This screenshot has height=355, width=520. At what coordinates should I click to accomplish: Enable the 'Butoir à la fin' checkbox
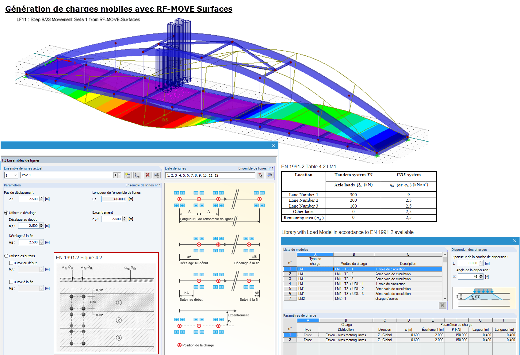[11, 282]
